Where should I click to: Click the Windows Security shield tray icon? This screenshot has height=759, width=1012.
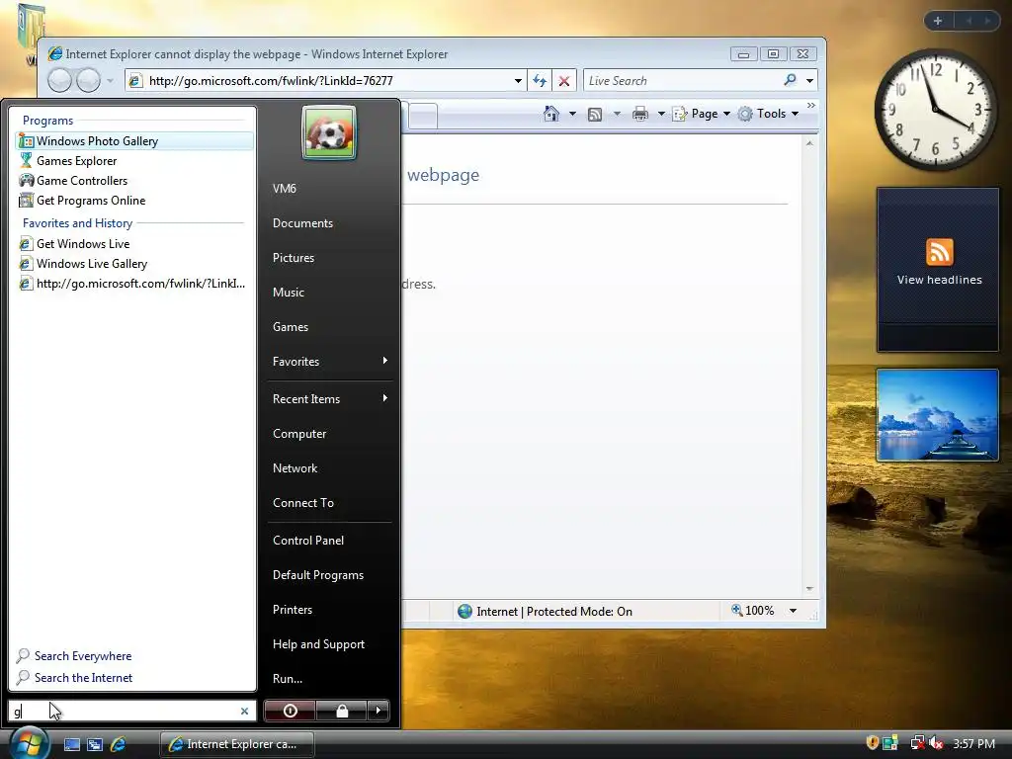tap(873, 743)
